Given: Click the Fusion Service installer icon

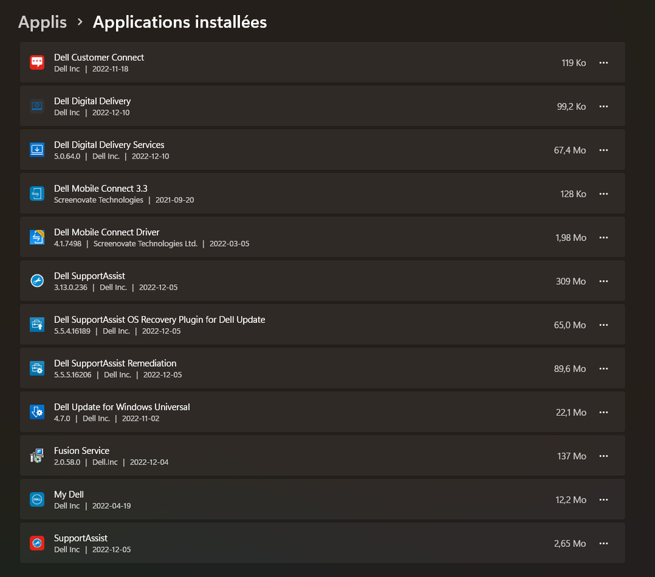Looking at the screenshot, I should [37, 456].
